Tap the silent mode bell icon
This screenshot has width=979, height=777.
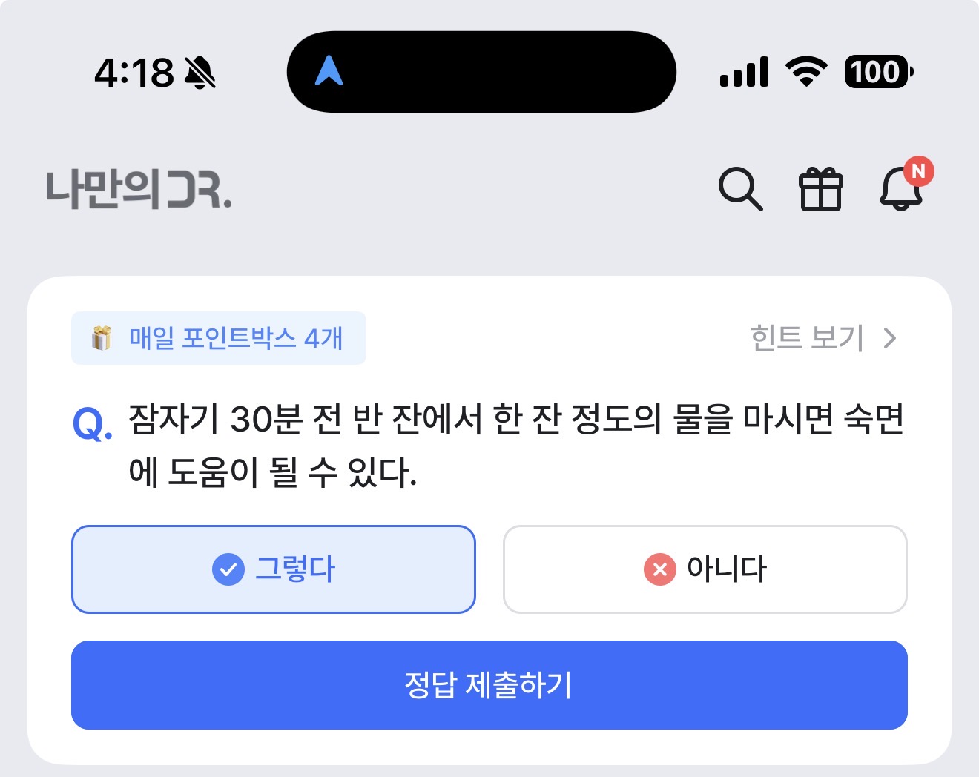pyautogui.click(x=200, y=73)
